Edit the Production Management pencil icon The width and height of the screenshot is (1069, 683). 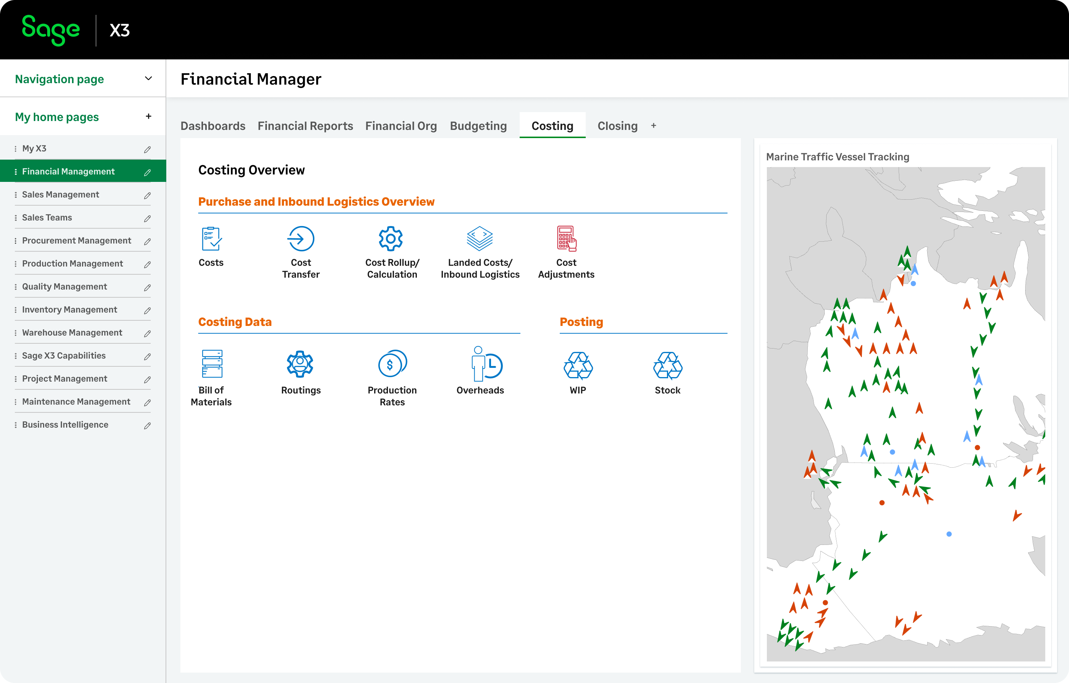point(147,264)
